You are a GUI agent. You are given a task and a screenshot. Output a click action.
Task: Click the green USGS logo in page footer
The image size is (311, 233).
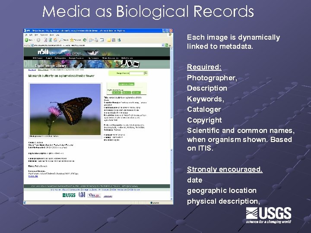(x=69, y=195)
